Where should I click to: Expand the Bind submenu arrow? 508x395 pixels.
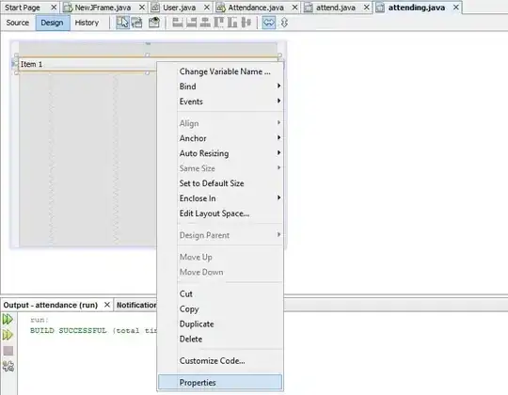278,86
